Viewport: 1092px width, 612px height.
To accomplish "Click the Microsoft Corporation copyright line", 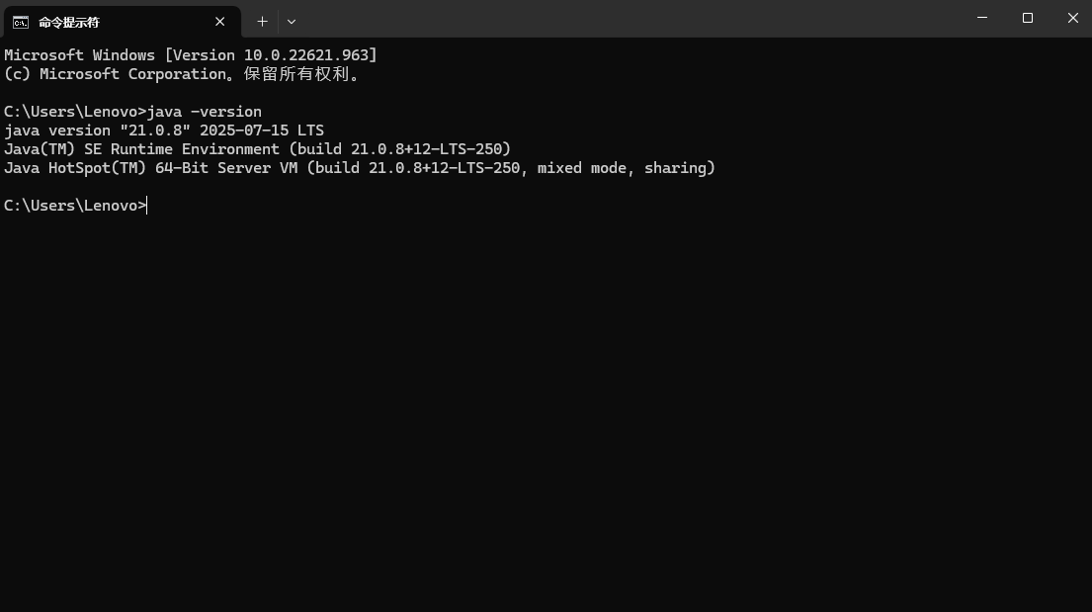I will pos(183,73).
